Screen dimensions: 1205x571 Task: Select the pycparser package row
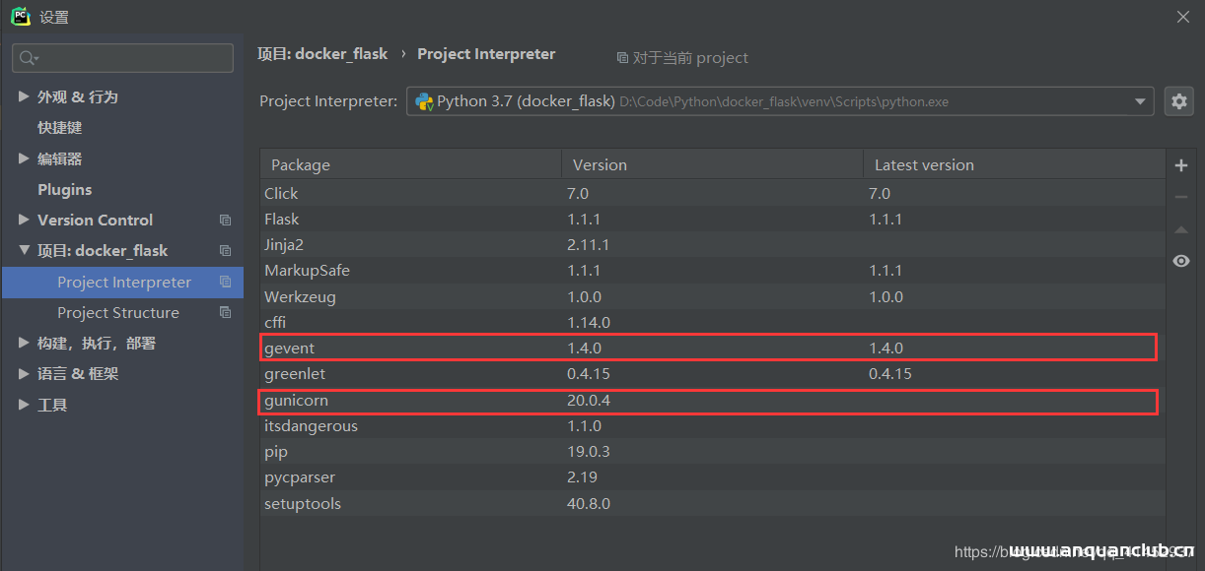pyautogui.click(x=712, y=477)
